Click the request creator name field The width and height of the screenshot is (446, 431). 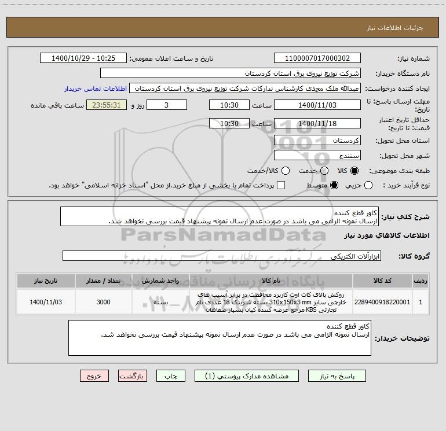pyautogui.click(x=245, y=88)
